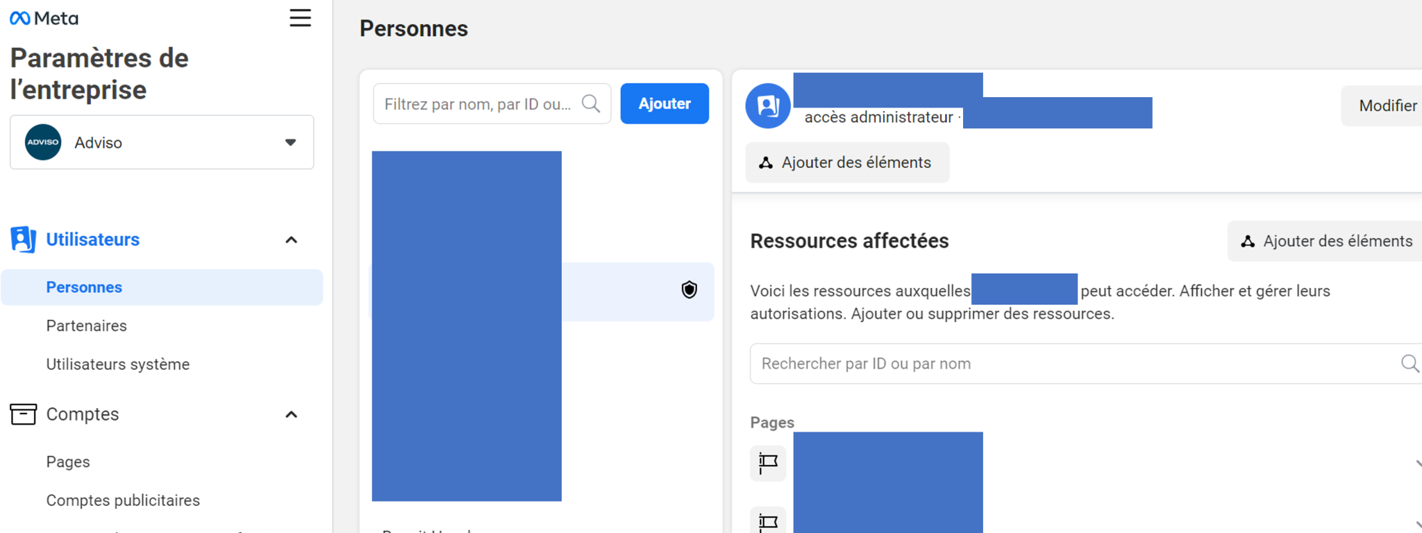
Task: Click the Comptes archive box icon
Action: pyautogui.click(x=23, y=414)
